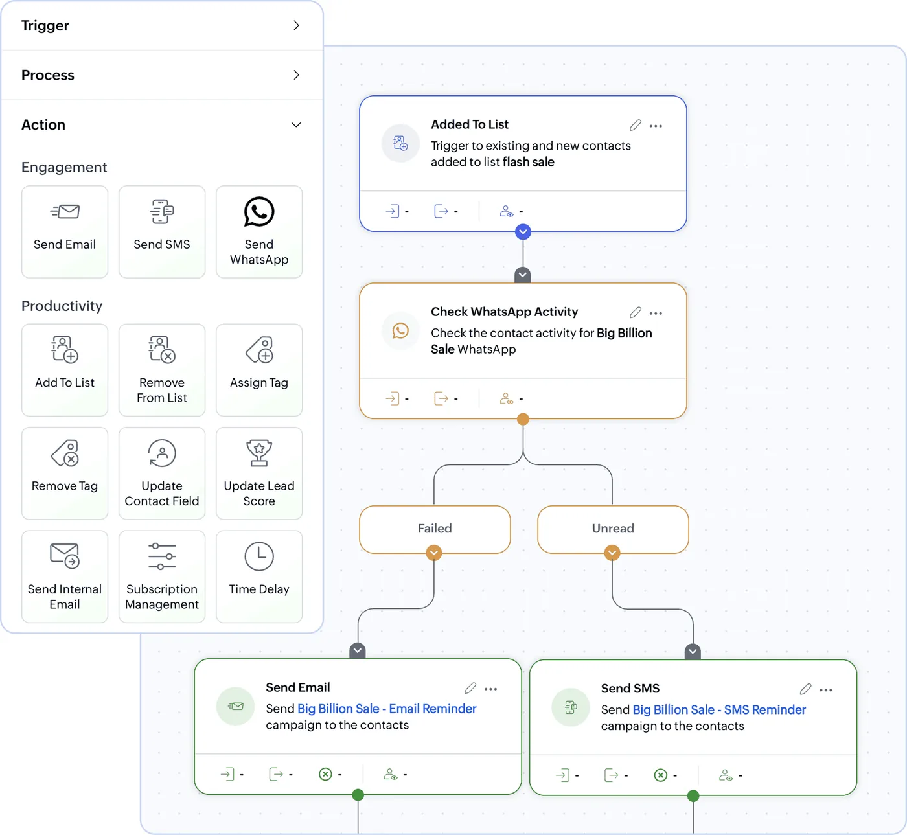Select the Remove Tag action
907x835 pixels.
coord(65,473)
